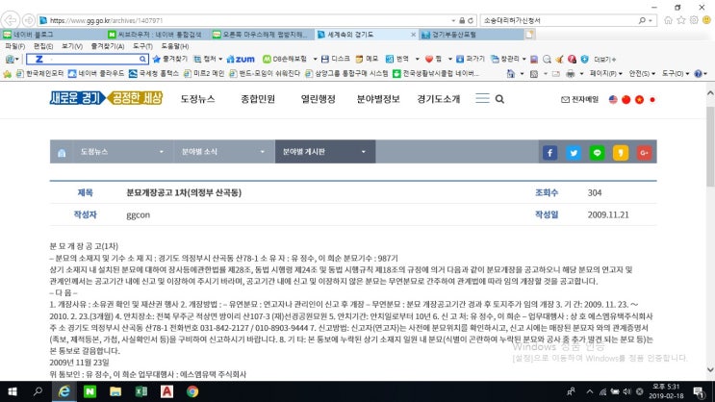The image size is (715, 402).
Task: Share the notice on Twitter
Action: (x=574, y=153)
